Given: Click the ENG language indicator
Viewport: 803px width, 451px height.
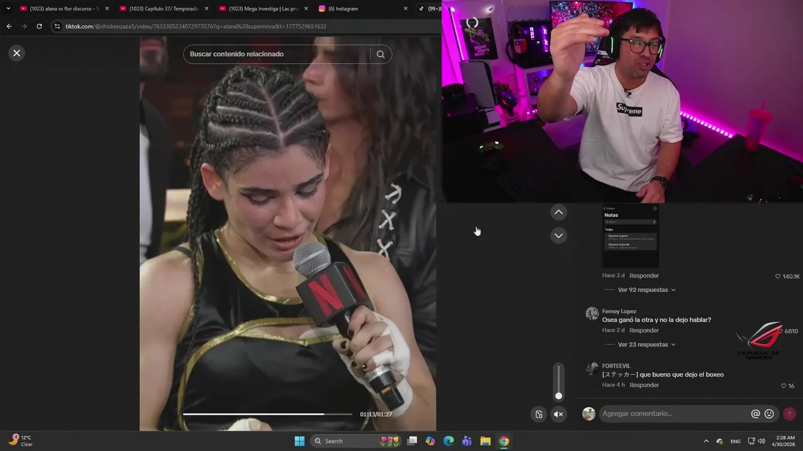Looking at the screenshot, I should pos(736,441).
